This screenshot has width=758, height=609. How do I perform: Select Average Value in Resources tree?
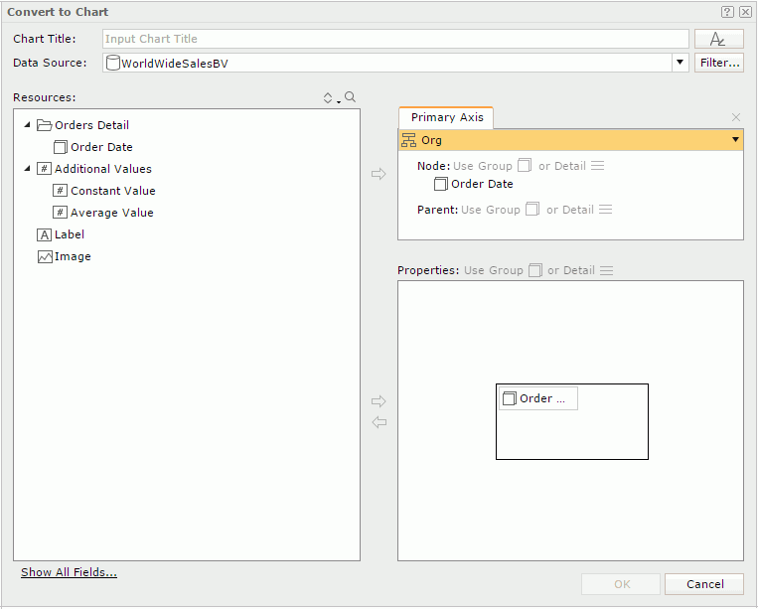(111, 213)
